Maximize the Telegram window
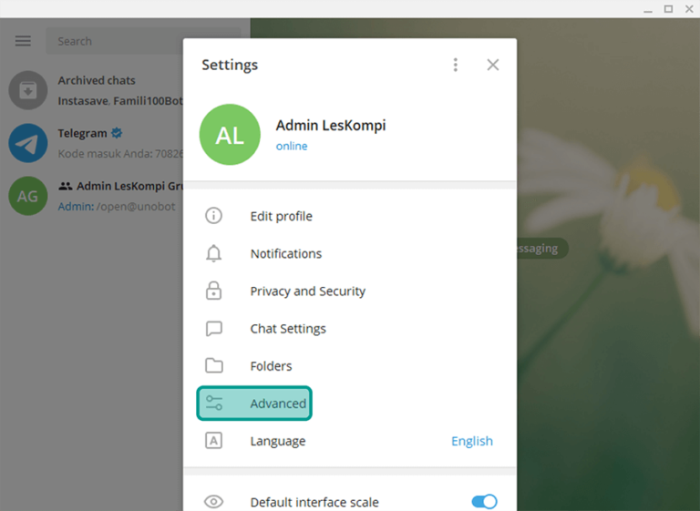 click(668, 8)
